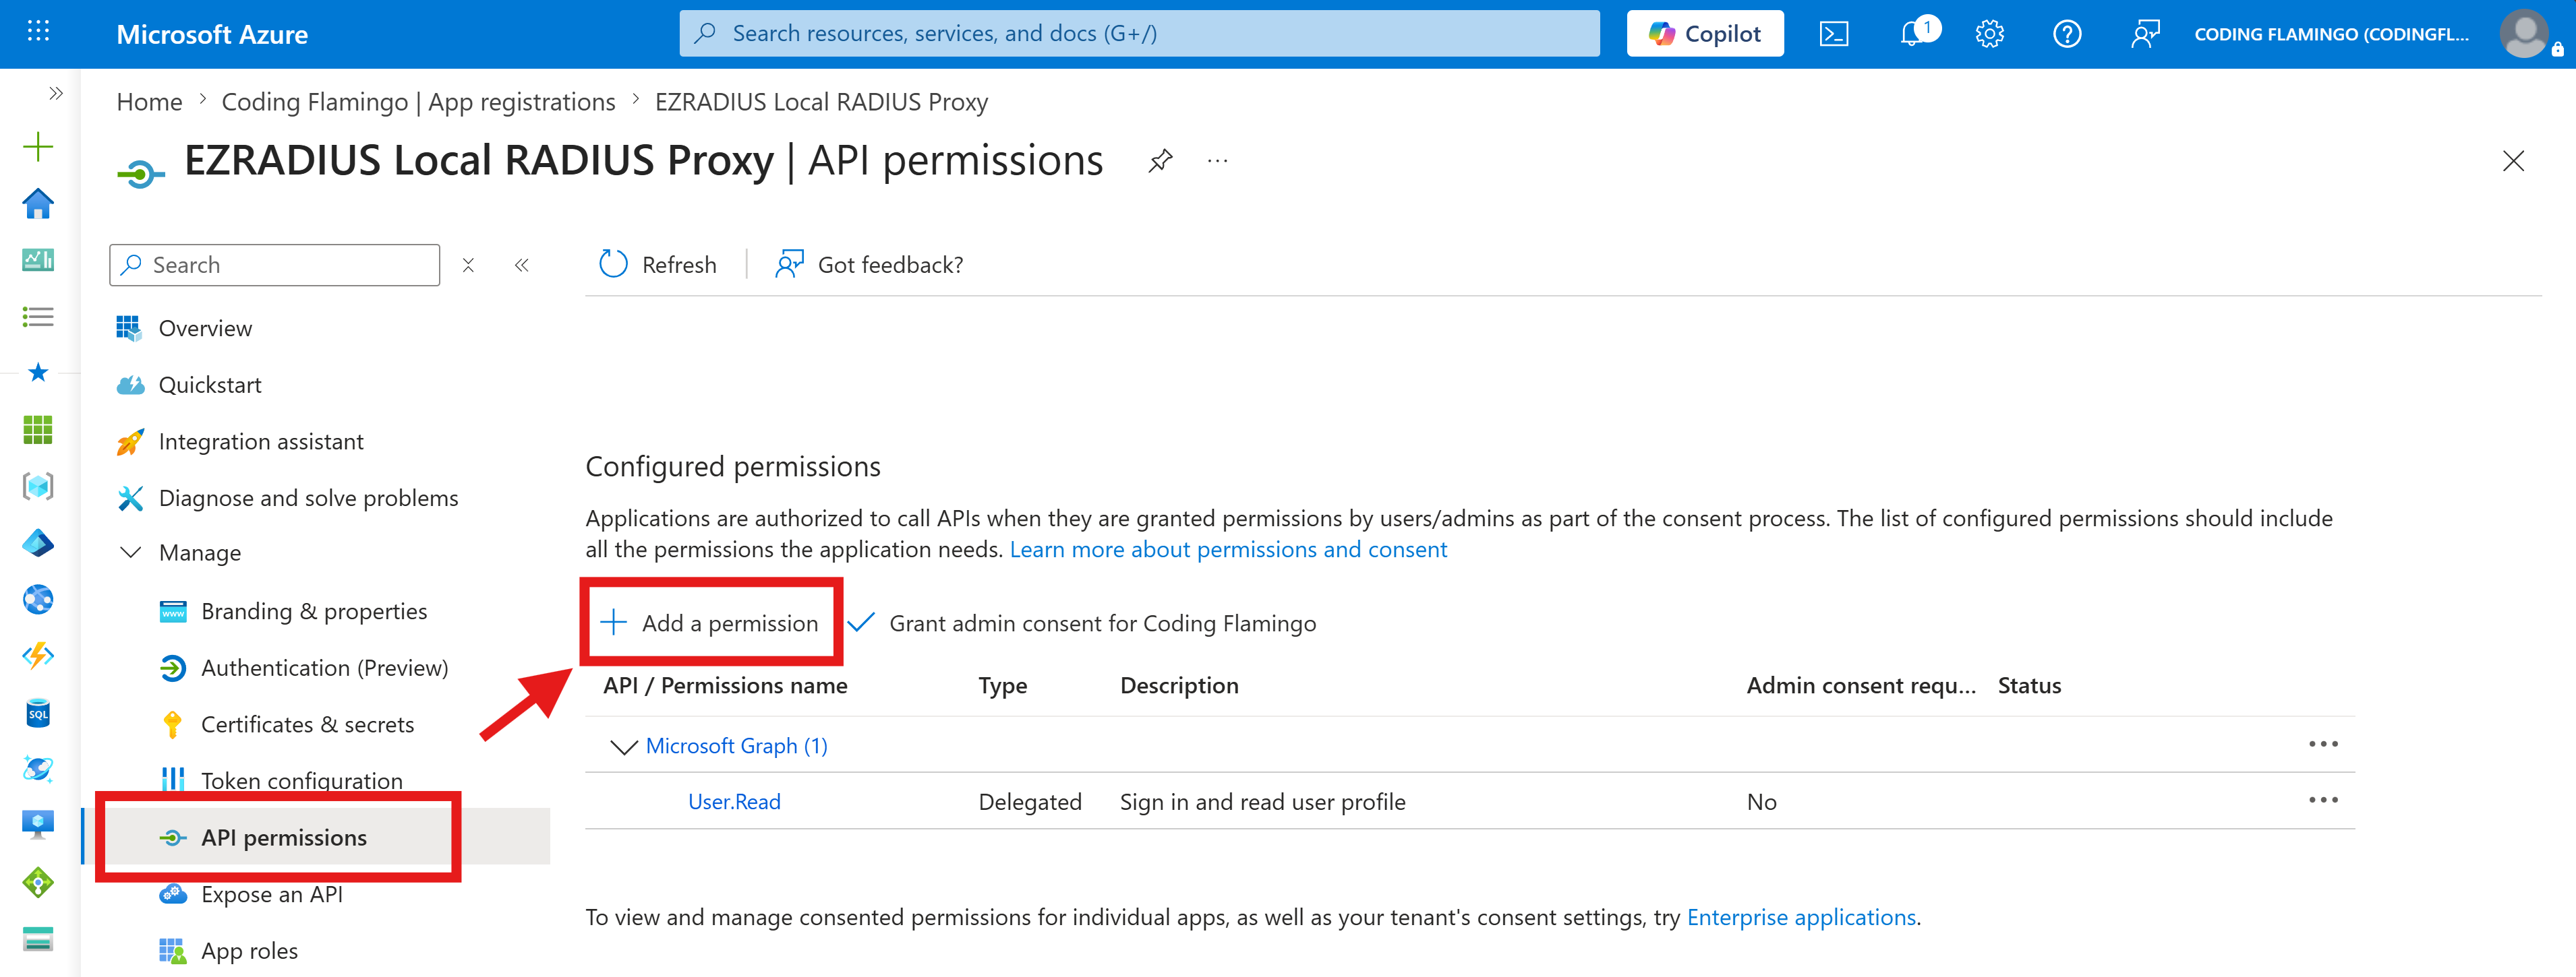Screen dimensions: 2576x977
Task: Click the API / Permissions name column header
Action: point(725,685)
